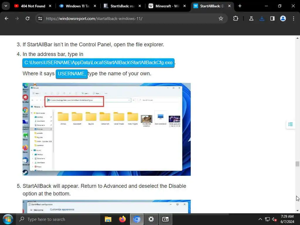Open the clock and date flyout
Screen dimensions: 300x225
[x=287, y=219]
